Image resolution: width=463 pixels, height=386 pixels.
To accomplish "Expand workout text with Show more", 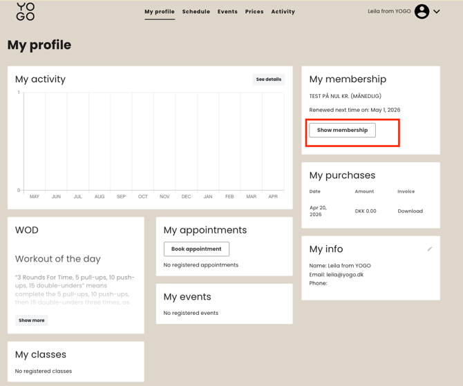I will coord(32,320).
